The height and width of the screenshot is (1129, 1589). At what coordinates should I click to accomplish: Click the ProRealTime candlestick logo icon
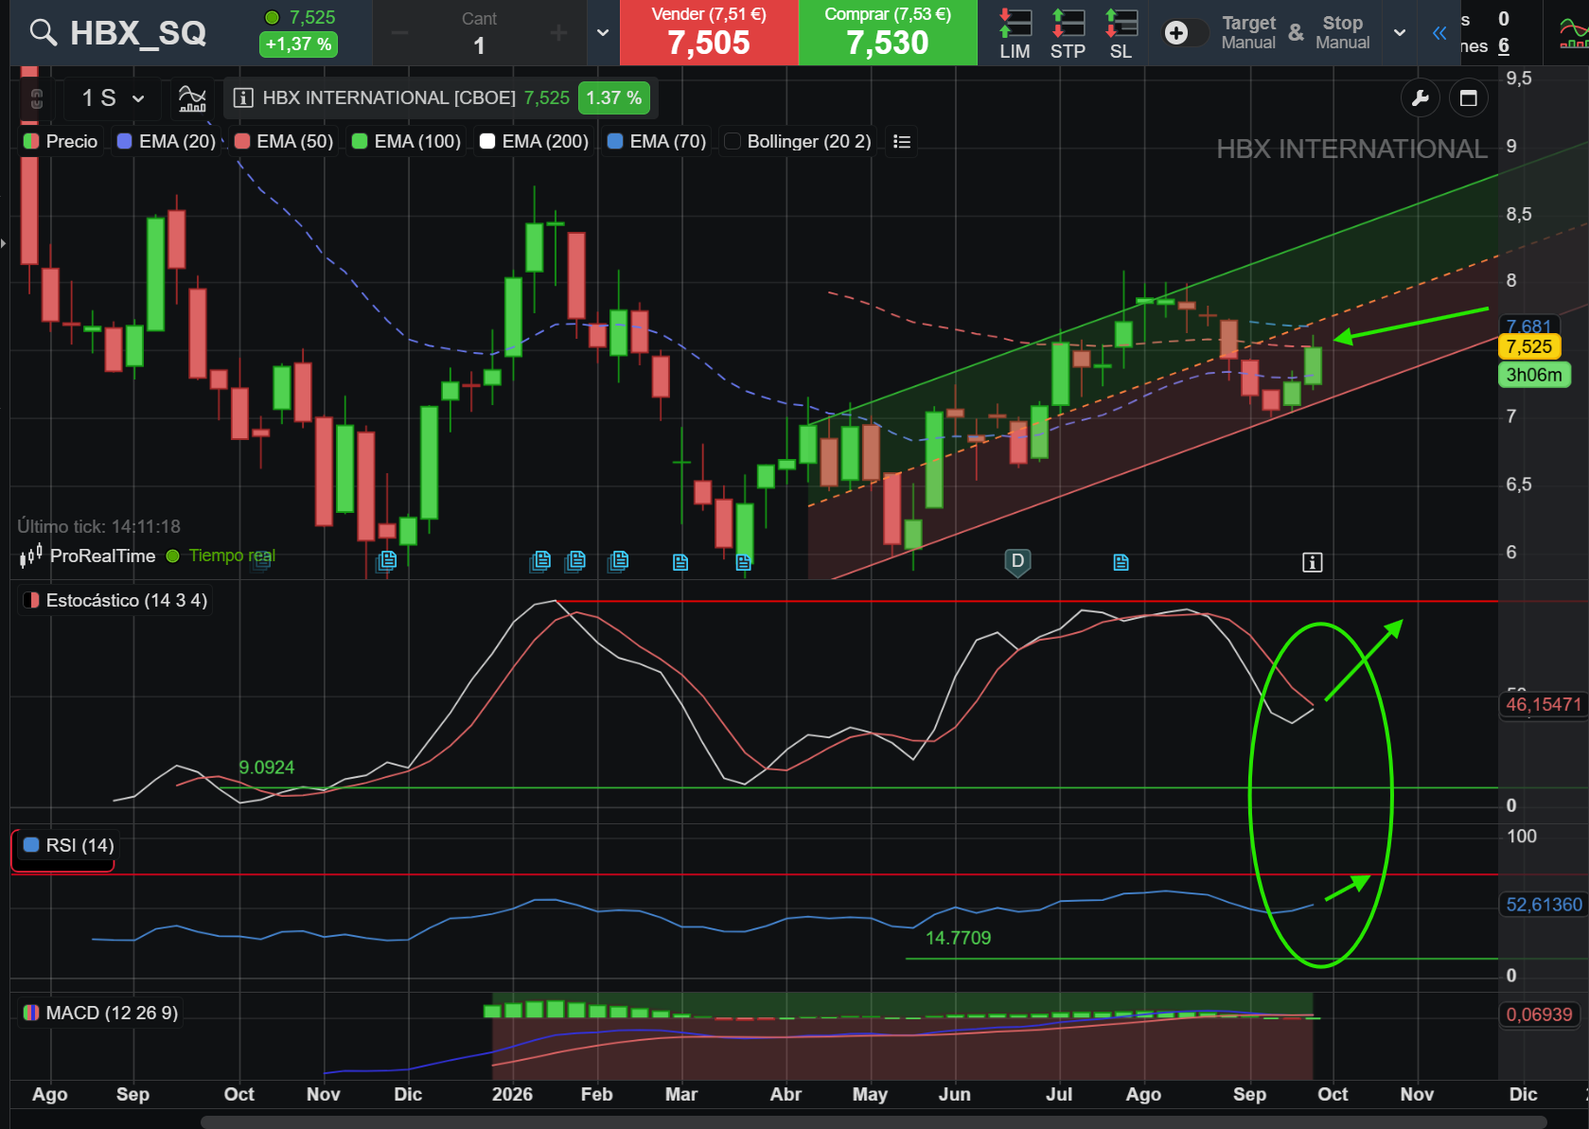[x=31, y=556]
